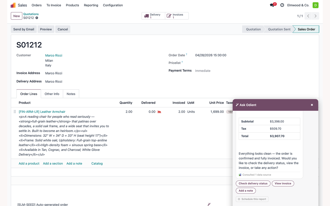Open the Leather Armchair product link
Image resolution: width=330 pixels, height=206 pixels.
pyautogui.click(x=42, y=112)
